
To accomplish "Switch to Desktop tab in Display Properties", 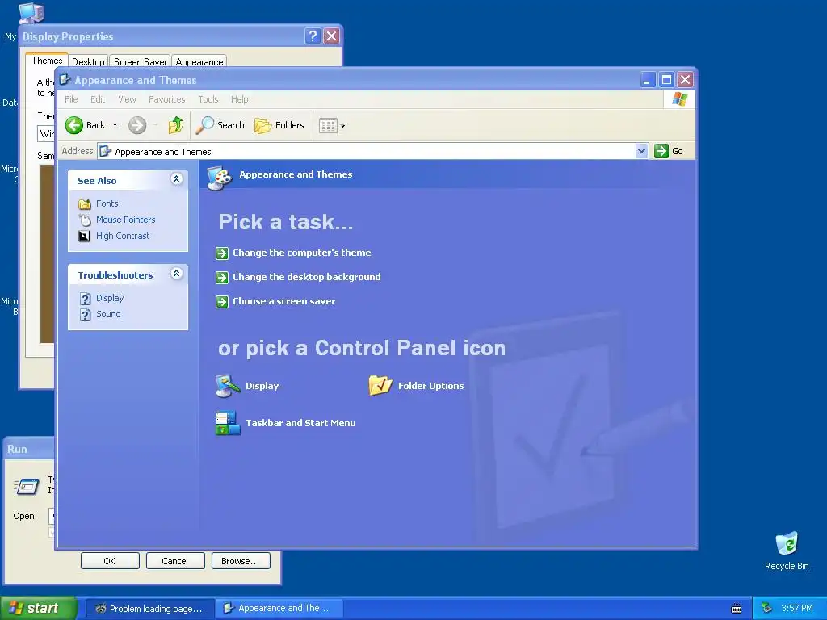I will coord(88,61).
